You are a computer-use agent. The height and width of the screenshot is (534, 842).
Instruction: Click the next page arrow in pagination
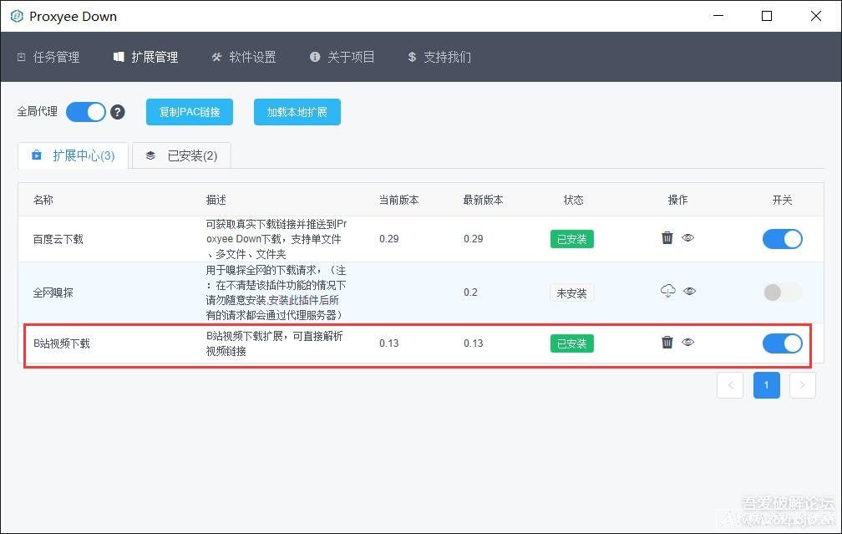coord(802,385)
